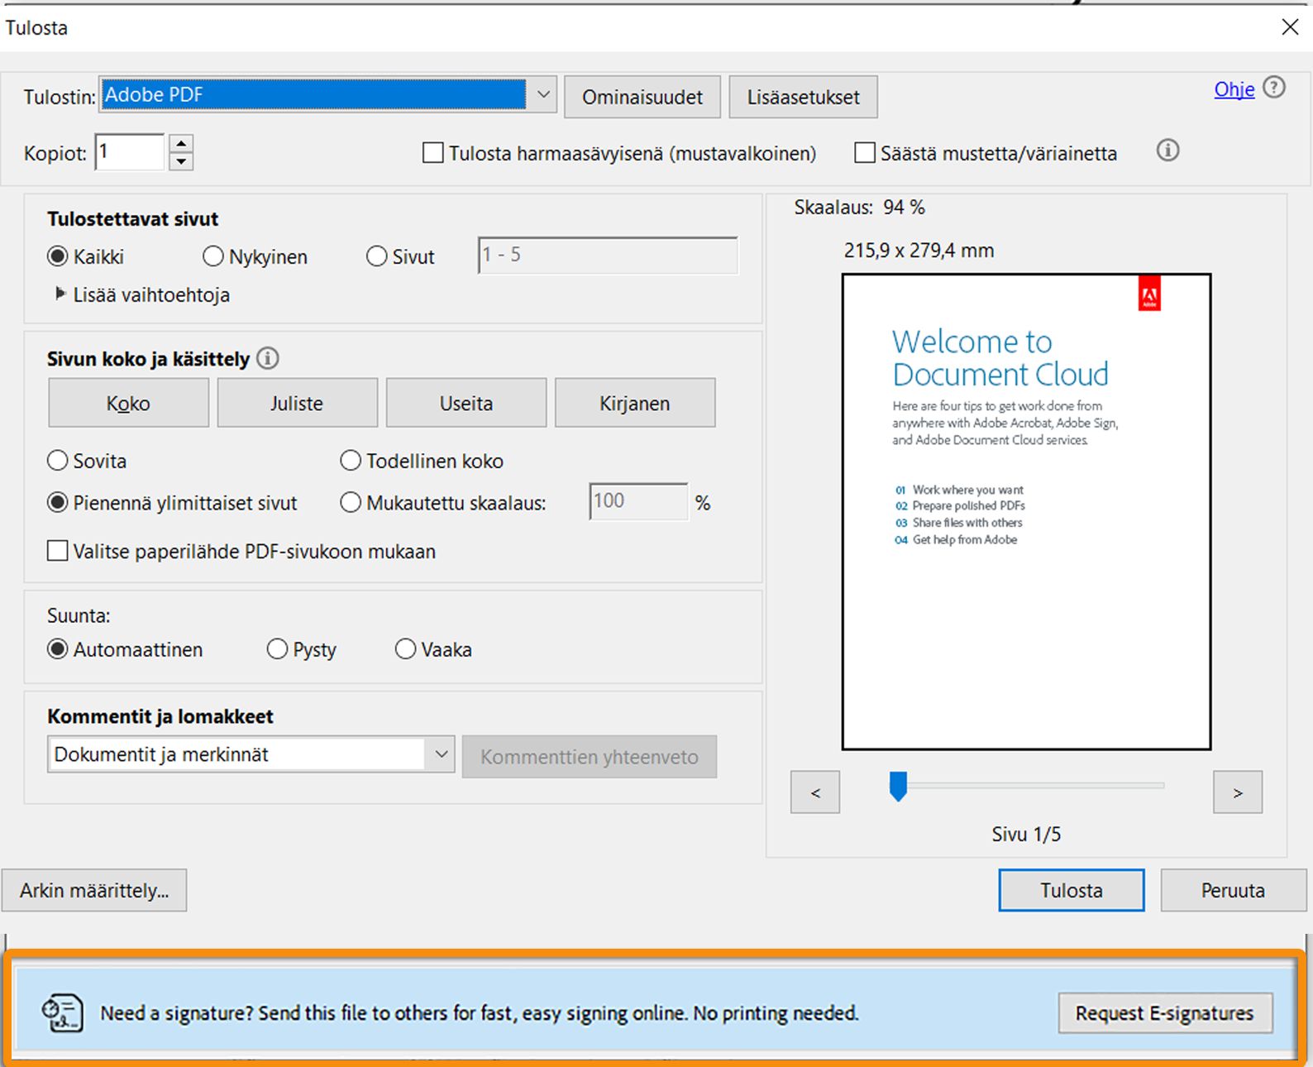This screenshot has width=1313, height=1067.
Task: Go to previous preview page
Action: coord(815,792)
